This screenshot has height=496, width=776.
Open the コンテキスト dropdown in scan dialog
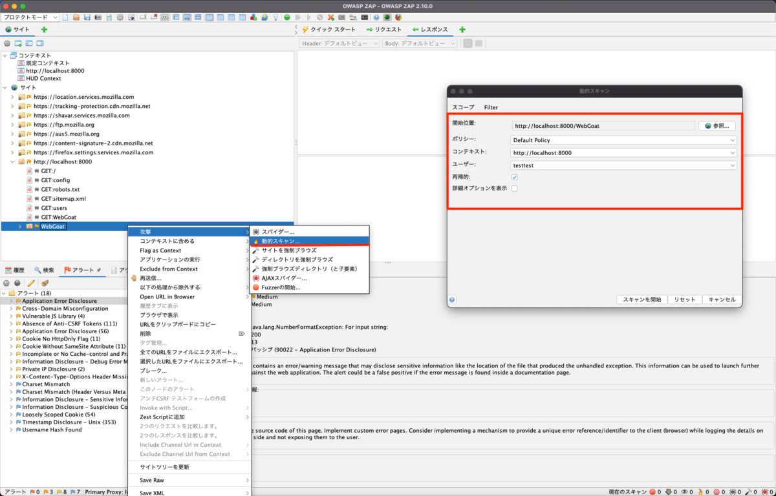(623, 152)
